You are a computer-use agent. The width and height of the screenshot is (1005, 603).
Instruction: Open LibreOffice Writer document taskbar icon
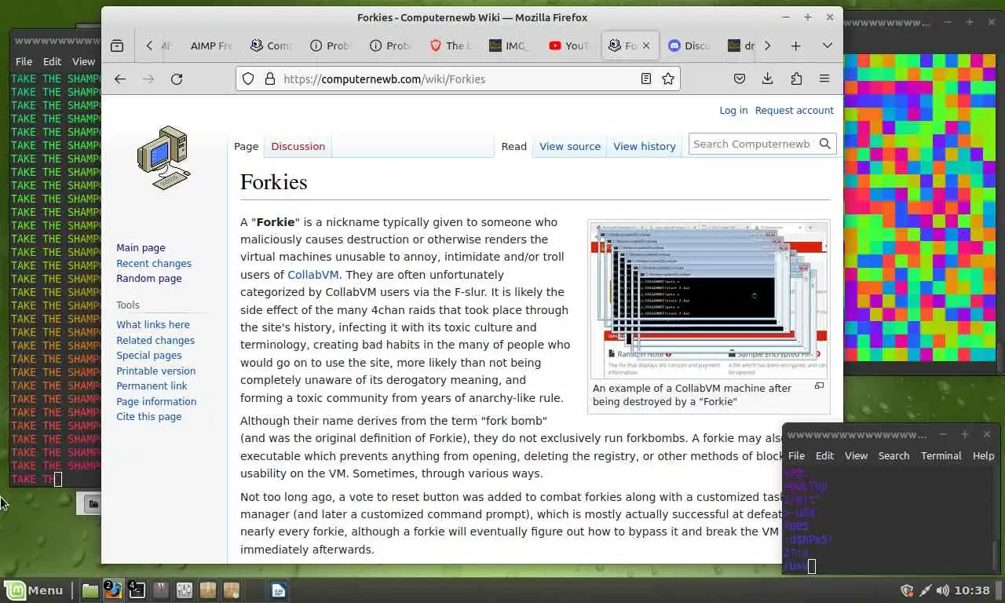(x=279, y=590)
